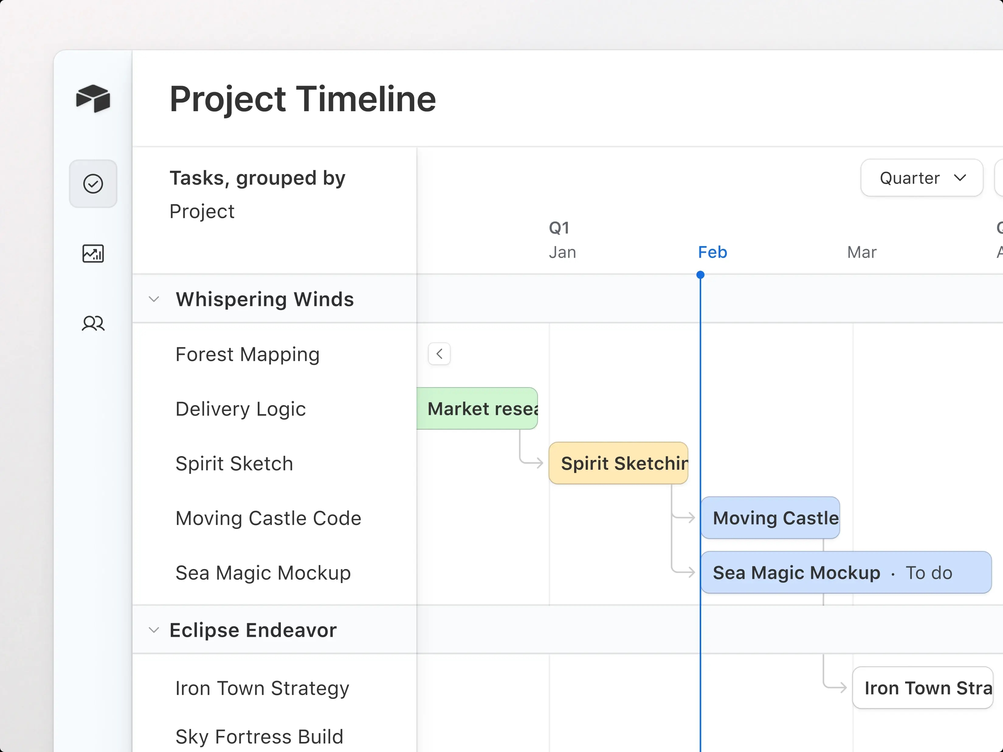Click the Tasks, grouped by heading

pos(257,178)
